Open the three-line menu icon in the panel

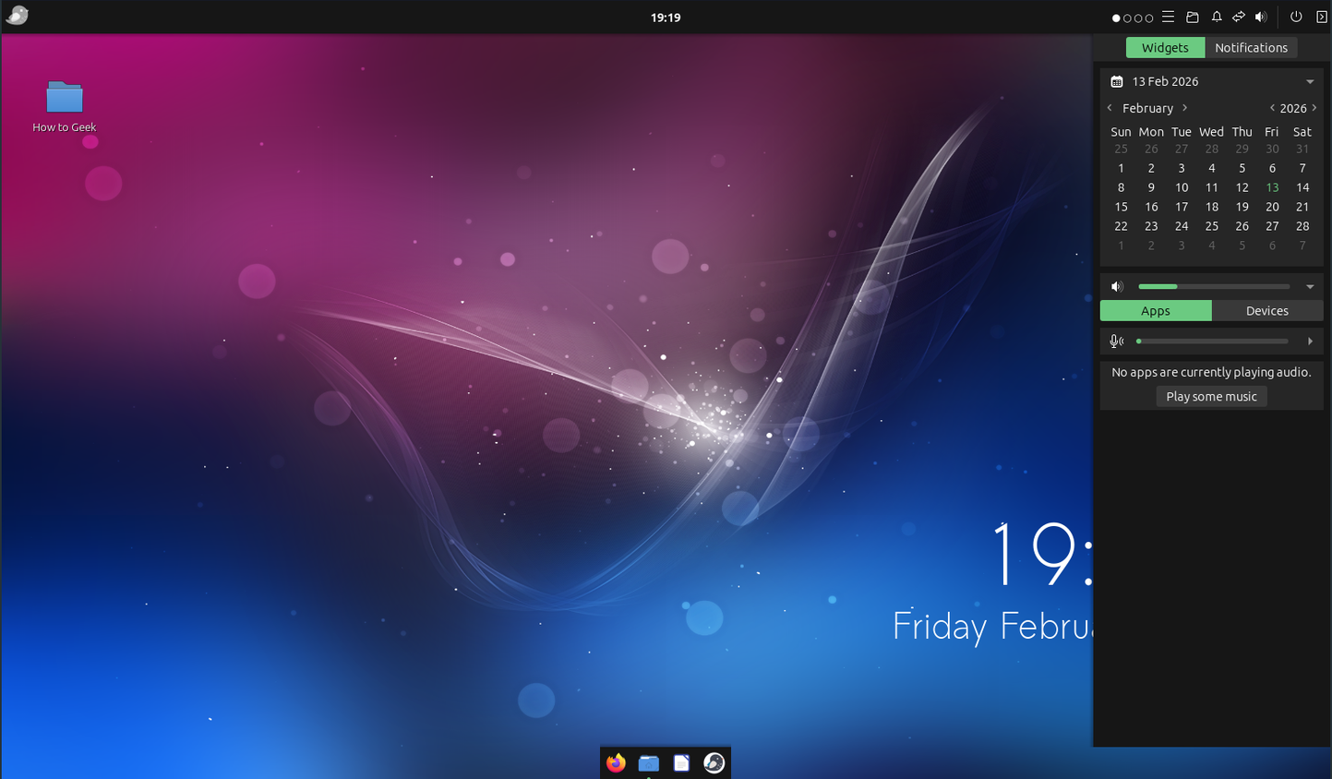click(1168, 17)
